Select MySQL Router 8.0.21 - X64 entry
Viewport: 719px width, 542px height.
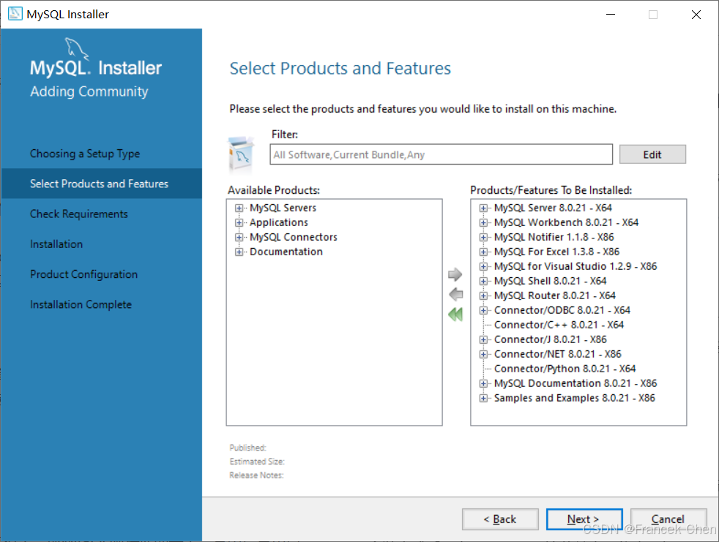pyautogui.click(x=555, y=296)
